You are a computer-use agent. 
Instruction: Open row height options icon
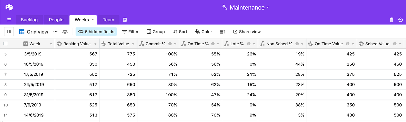pyautogui.click(x=223, y=32)
